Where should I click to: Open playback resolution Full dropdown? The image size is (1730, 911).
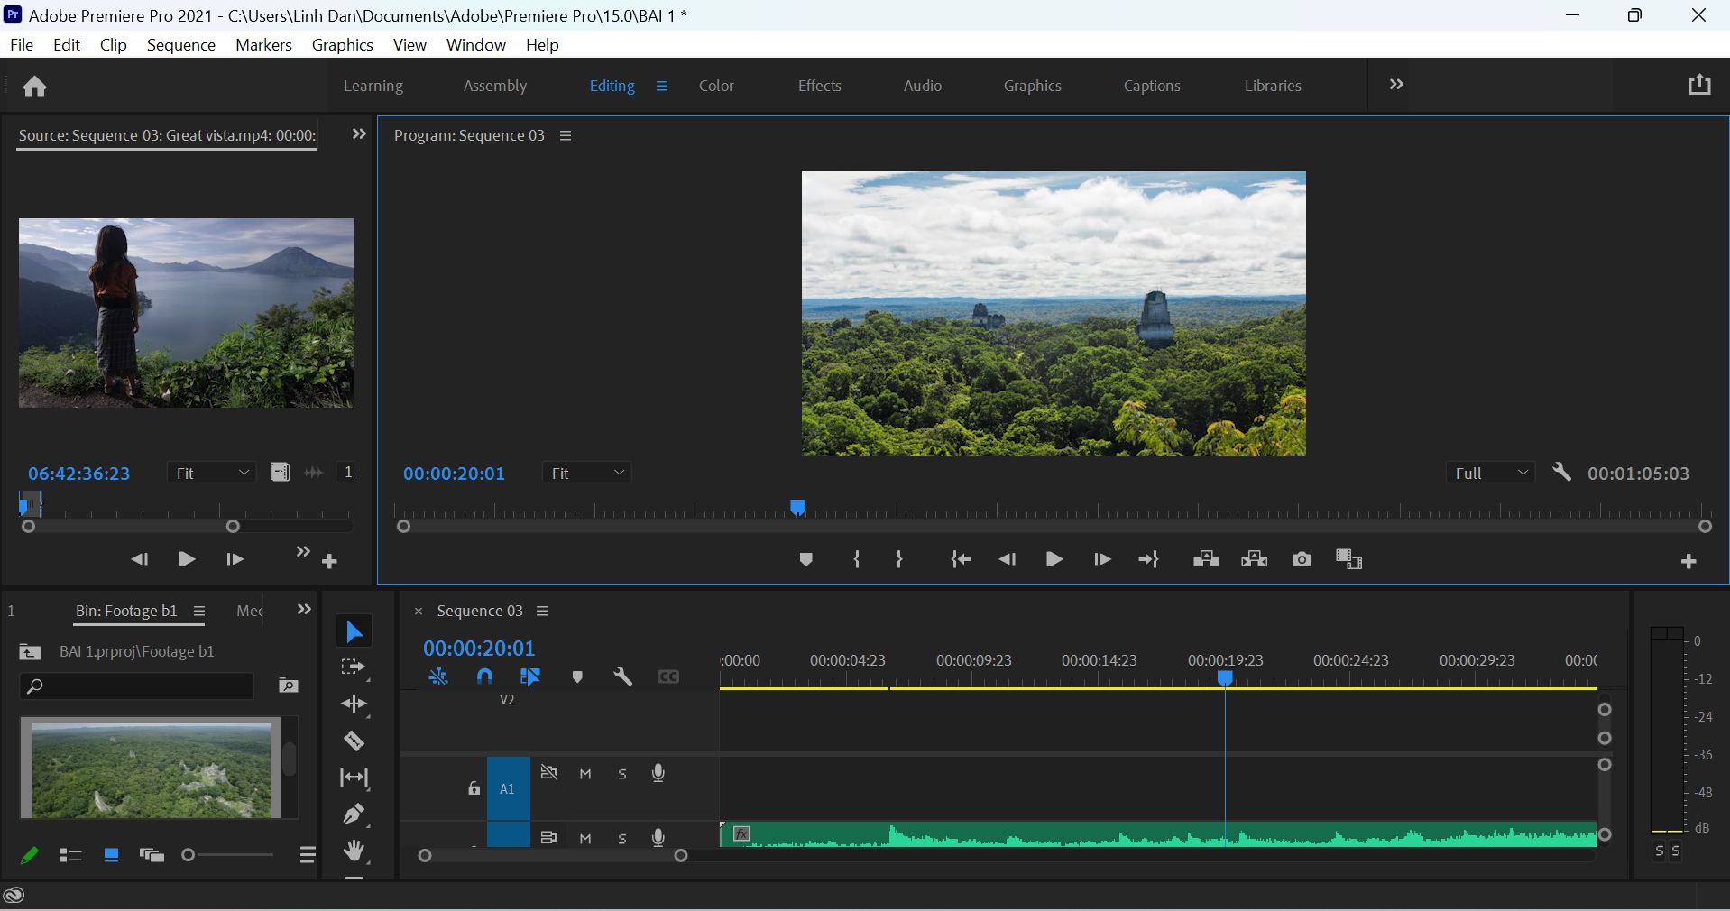[1490, 473]
